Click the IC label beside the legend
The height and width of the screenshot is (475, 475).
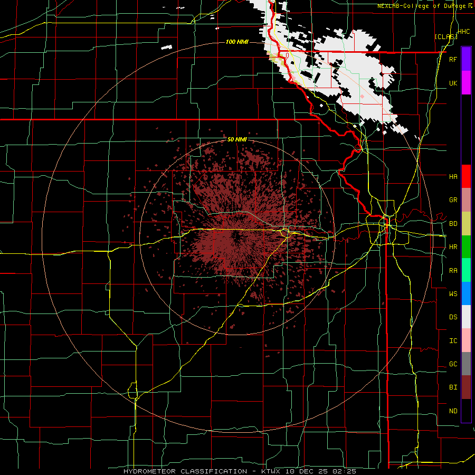[453, 341]
